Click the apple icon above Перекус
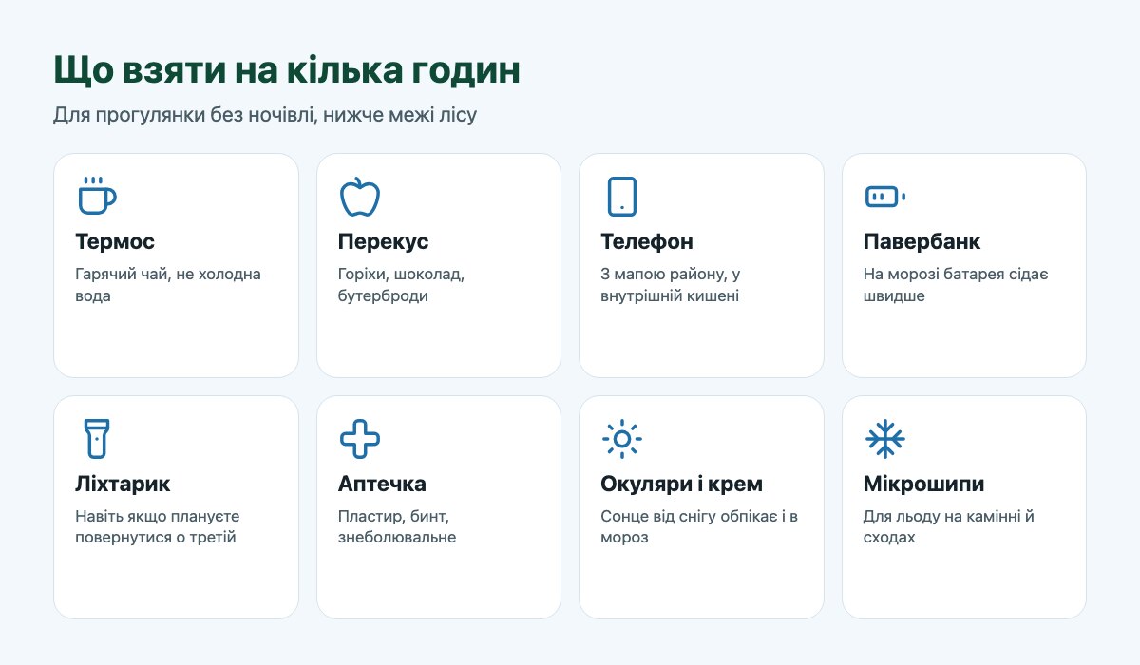The height and width of the screenshot is (665, 1140). 359,197
